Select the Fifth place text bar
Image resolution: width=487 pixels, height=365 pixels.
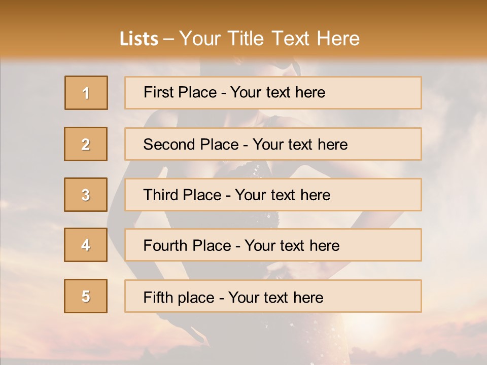coord(273,296)
